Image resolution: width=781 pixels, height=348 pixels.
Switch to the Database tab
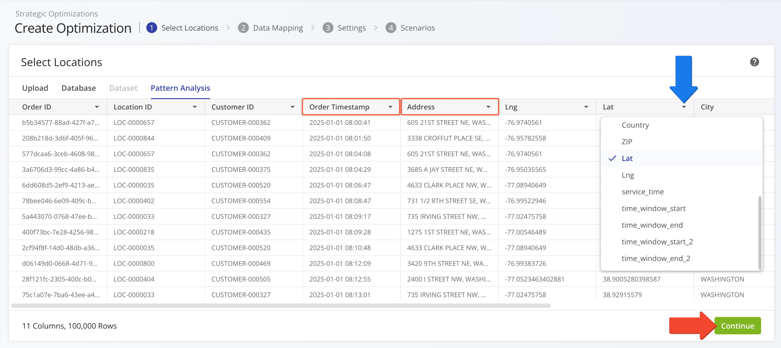(x=79, y=88)
